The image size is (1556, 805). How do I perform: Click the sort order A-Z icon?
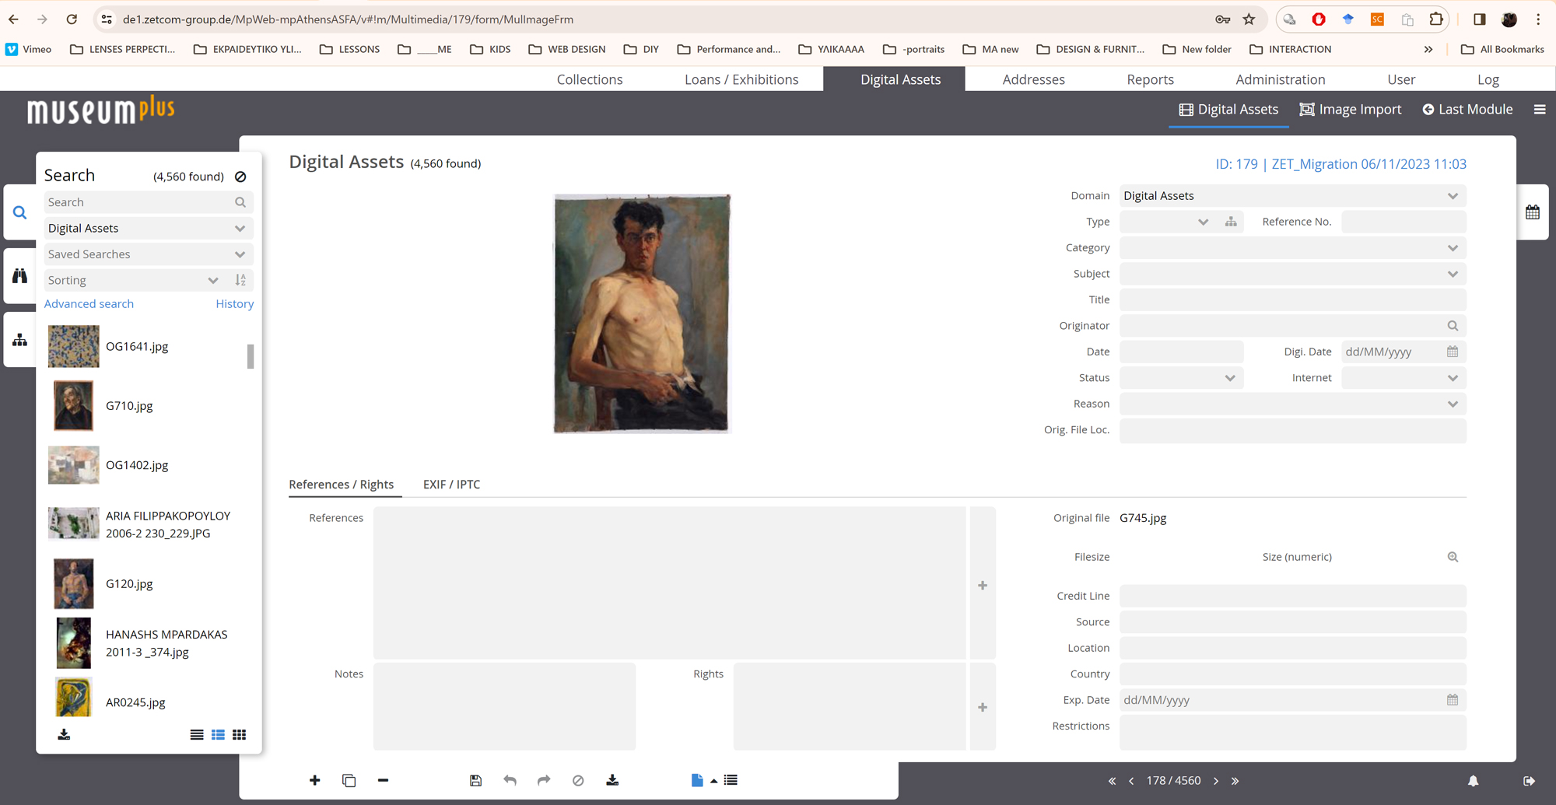[240, 280]
